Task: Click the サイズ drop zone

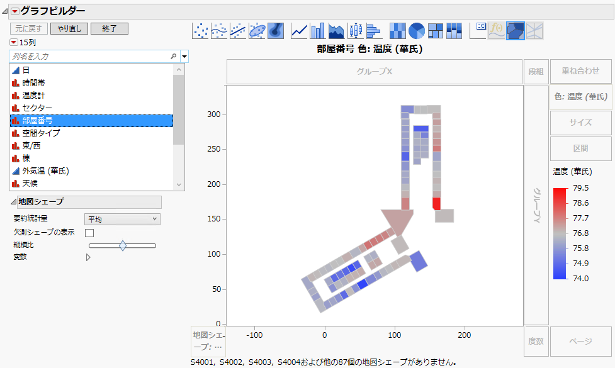Action: click(x=580, y=123)
